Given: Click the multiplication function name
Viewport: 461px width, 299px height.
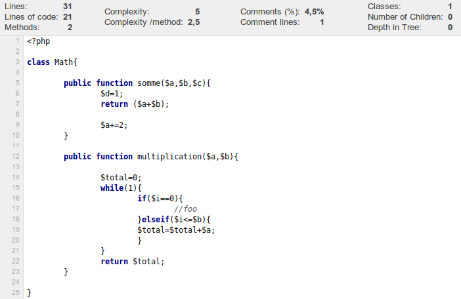Looking at the screenshot, I should [168, 157].
